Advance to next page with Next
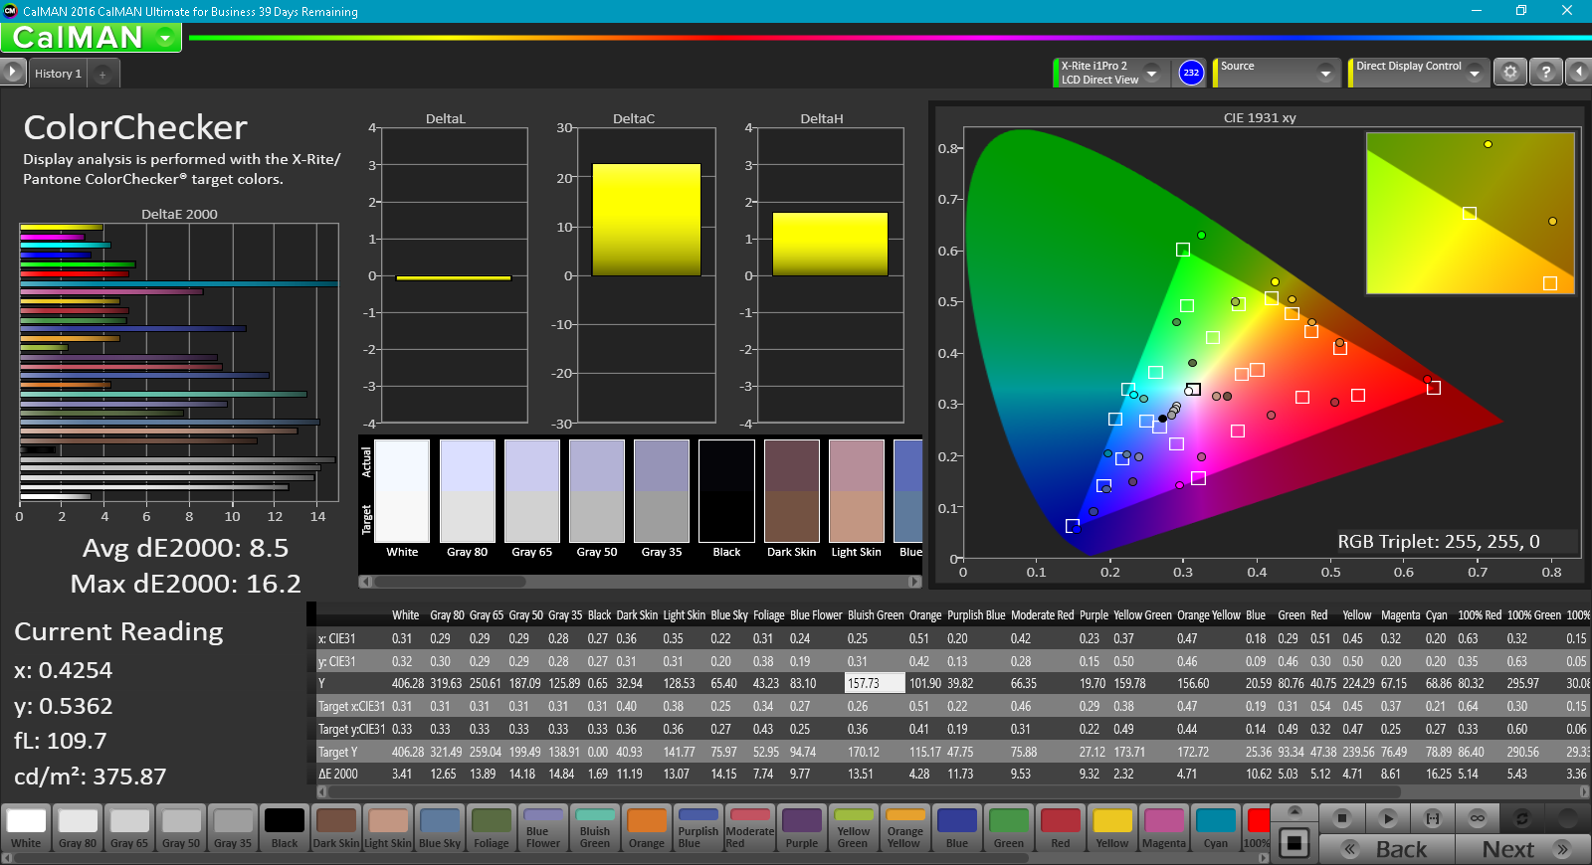The height and width of the screenshot is (865, 1592). (1523, 849)
